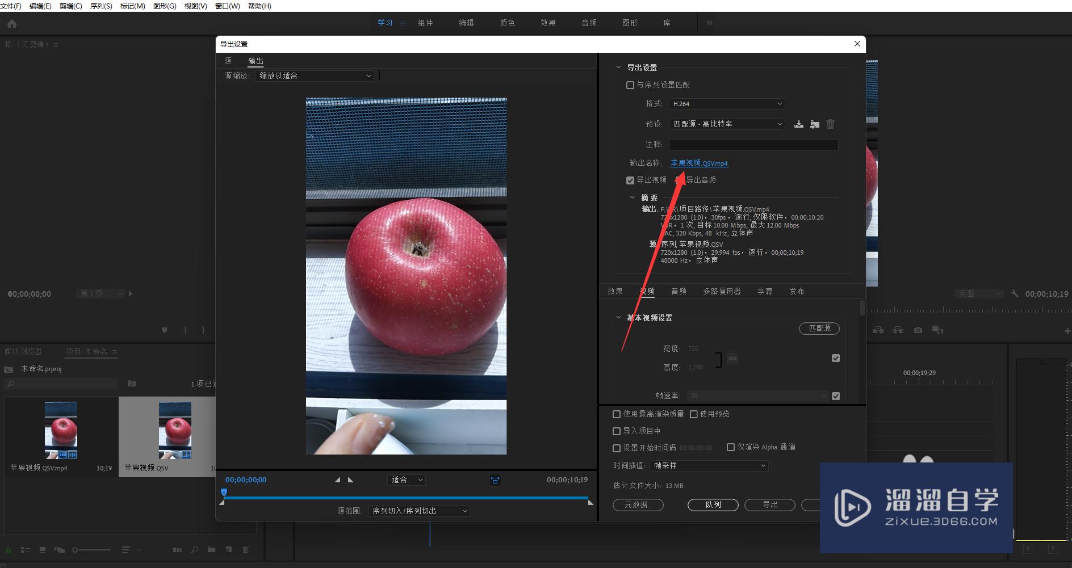The image size is (1072, 568).
Task: Export frame with the camera icon
Action: point(918,330)
